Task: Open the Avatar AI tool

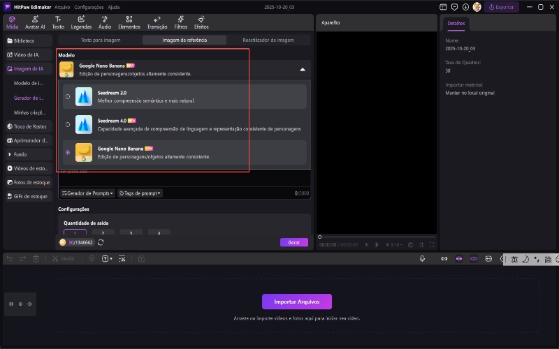Action: click(x=35, y=22)
